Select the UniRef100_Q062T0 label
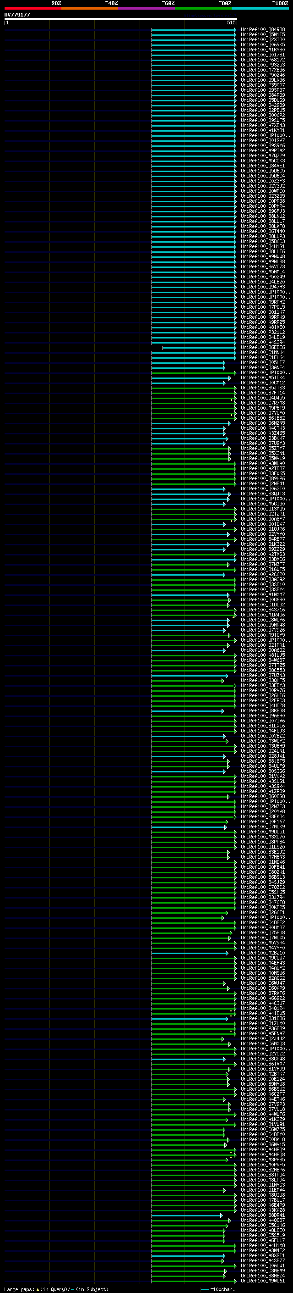Image resolution: width=293 pixels, height=1293 pixels. pyautogui.click(x=263, y=489)
